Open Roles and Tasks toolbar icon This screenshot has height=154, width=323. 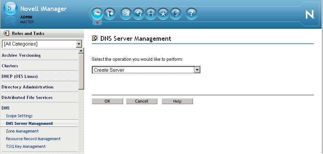point(126,14)
